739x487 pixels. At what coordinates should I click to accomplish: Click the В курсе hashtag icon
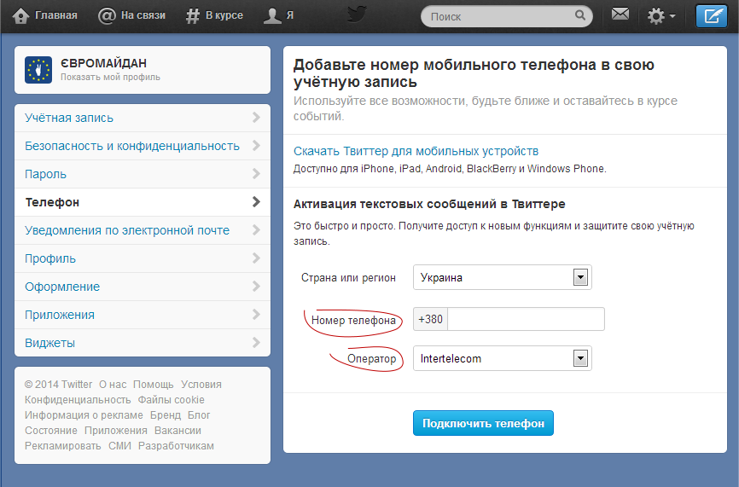coord(193,16)
